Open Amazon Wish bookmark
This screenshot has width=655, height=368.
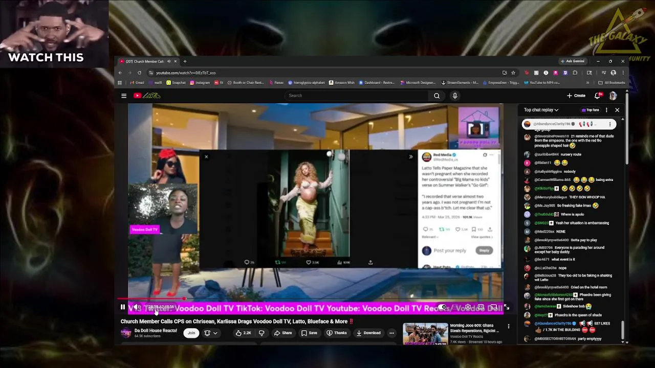[x=342, y=83]
